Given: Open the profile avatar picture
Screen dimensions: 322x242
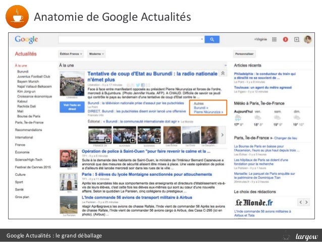Looking at the screenshot, I should coord(308,39).
